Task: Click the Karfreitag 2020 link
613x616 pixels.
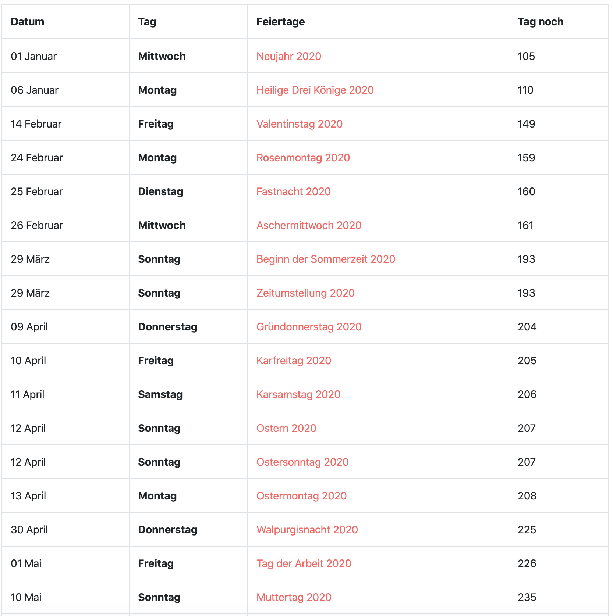Action: click(x=294, y=361)
